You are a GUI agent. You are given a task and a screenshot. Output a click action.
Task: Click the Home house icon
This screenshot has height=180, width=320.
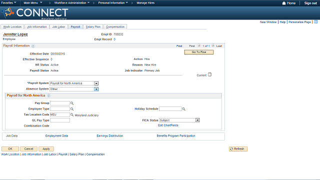[284, 3]
